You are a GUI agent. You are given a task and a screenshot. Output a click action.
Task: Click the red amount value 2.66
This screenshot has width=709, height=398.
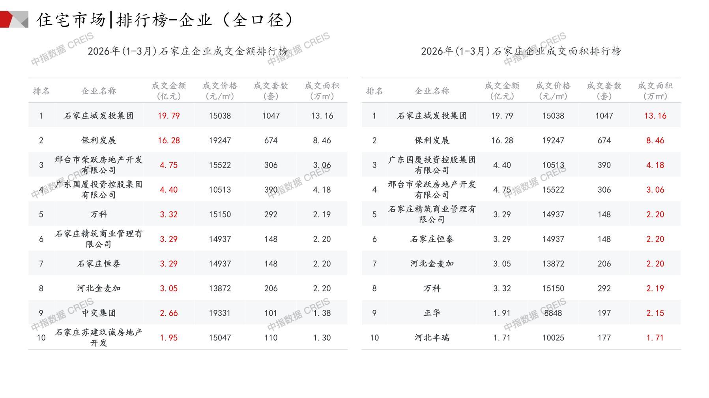pyautogui.click(x=168, y=313)
